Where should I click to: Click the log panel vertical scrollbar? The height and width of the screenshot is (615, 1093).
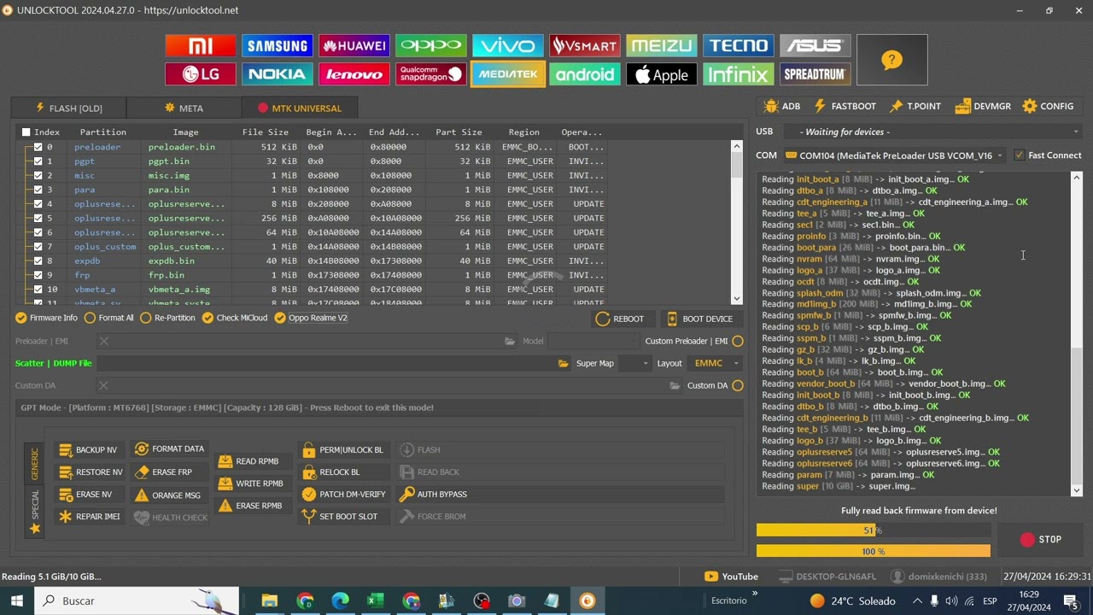tap(1077, 334)
